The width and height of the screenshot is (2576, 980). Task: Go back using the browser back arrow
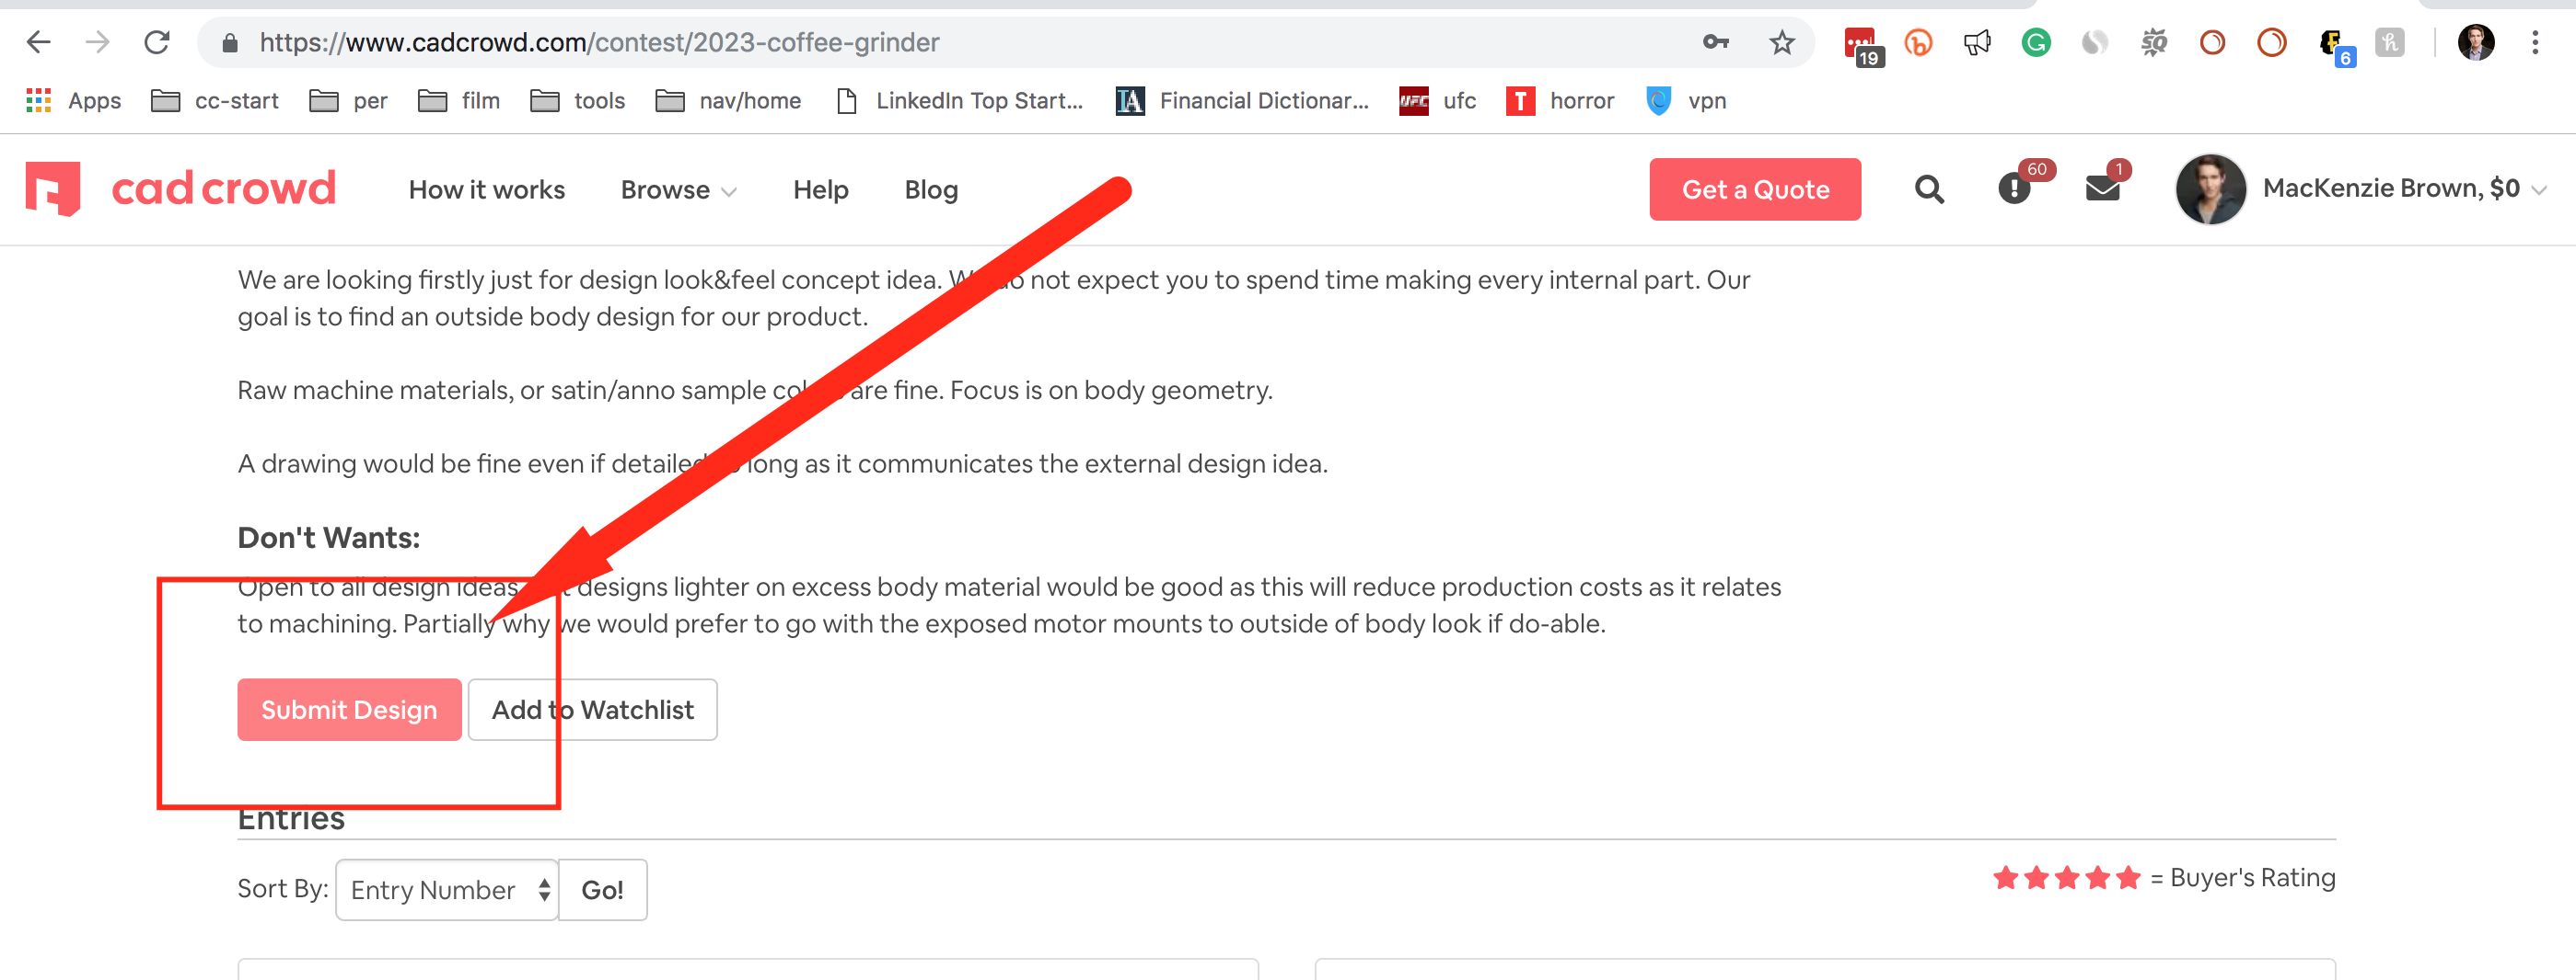[38, 43]
